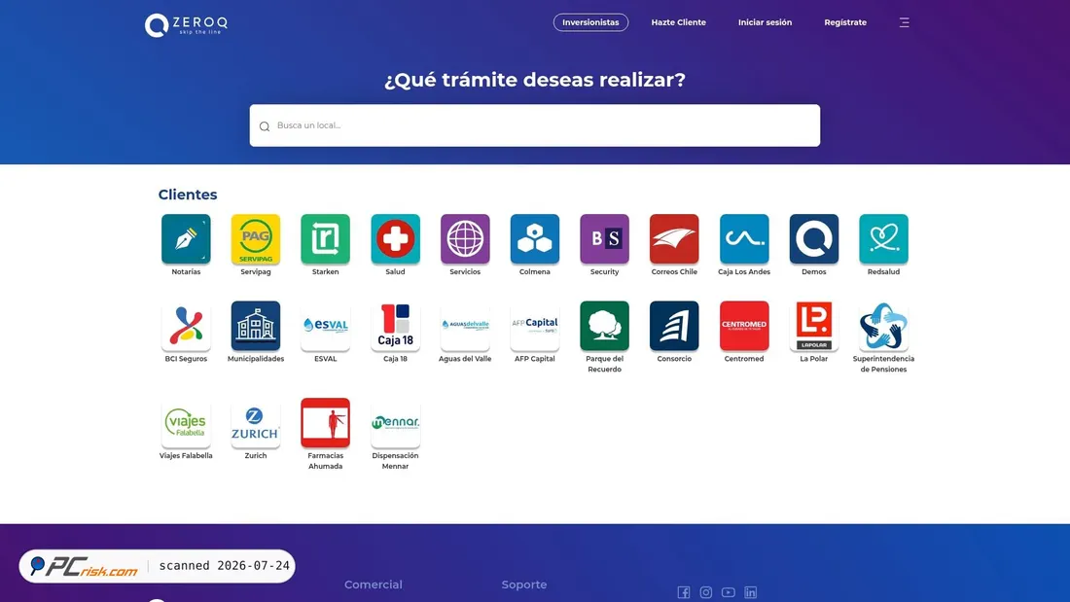Click the search magnifier icon
This screenshot has width=1070, height=602.
(x=265, y=126)
